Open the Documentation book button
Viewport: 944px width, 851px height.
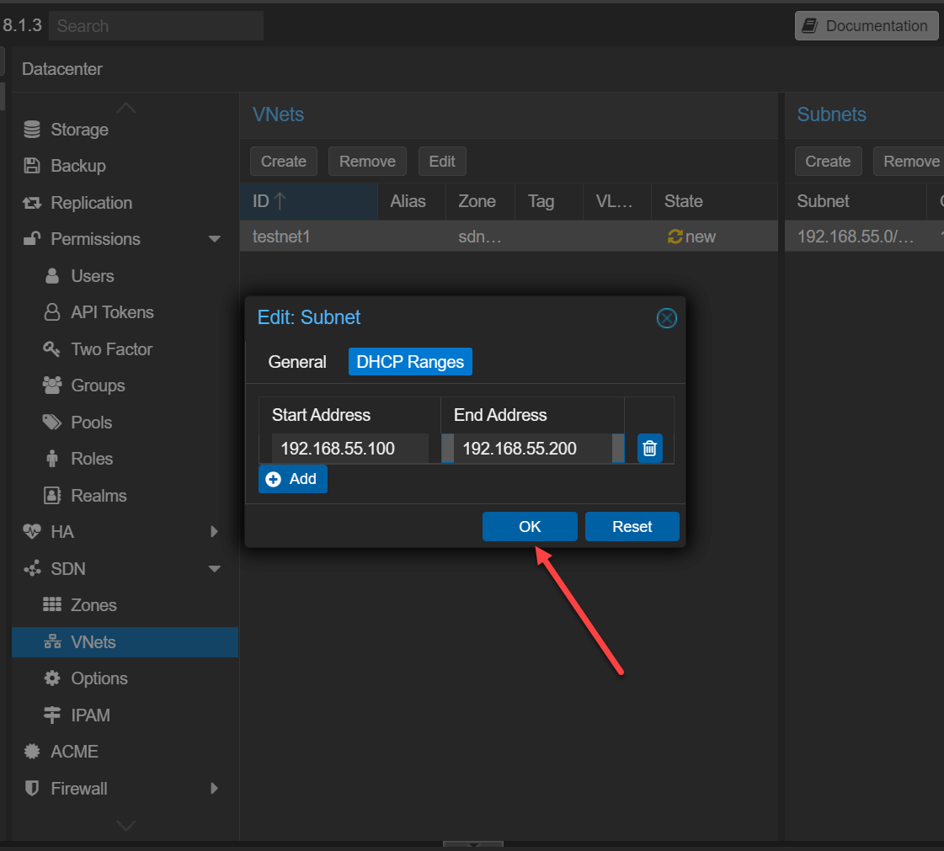click(x=867, y=26)
